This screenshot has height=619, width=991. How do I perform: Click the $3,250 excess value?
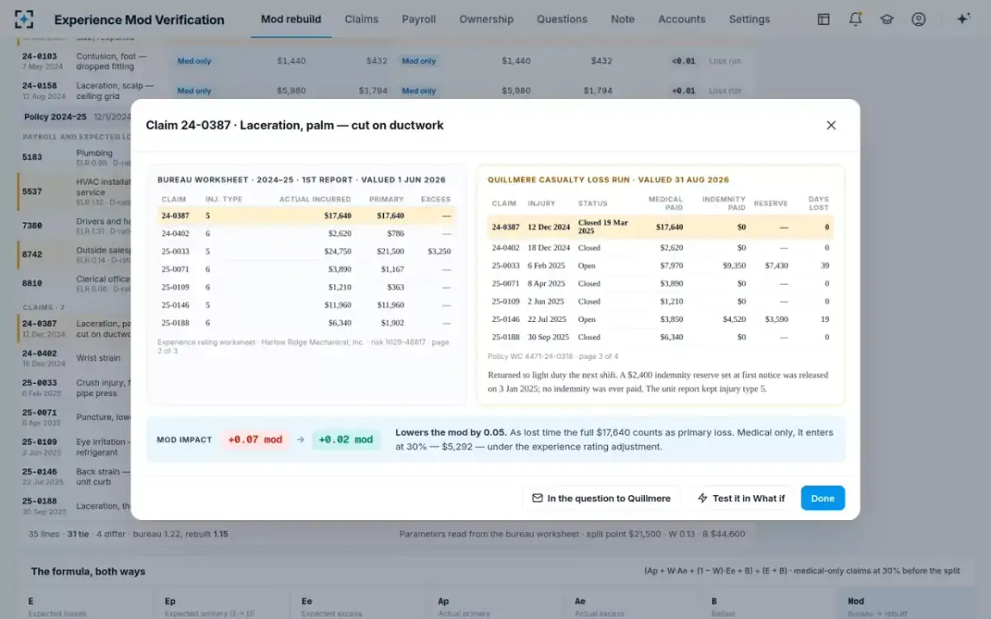[439, 251]
